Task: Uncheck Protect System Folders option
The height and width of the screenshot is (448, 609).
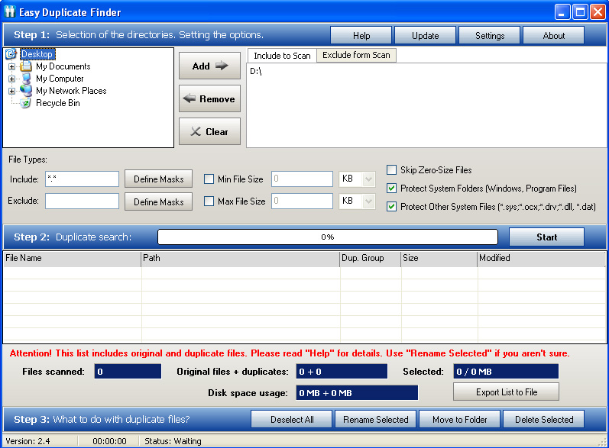Action: [x=391, y=189]
